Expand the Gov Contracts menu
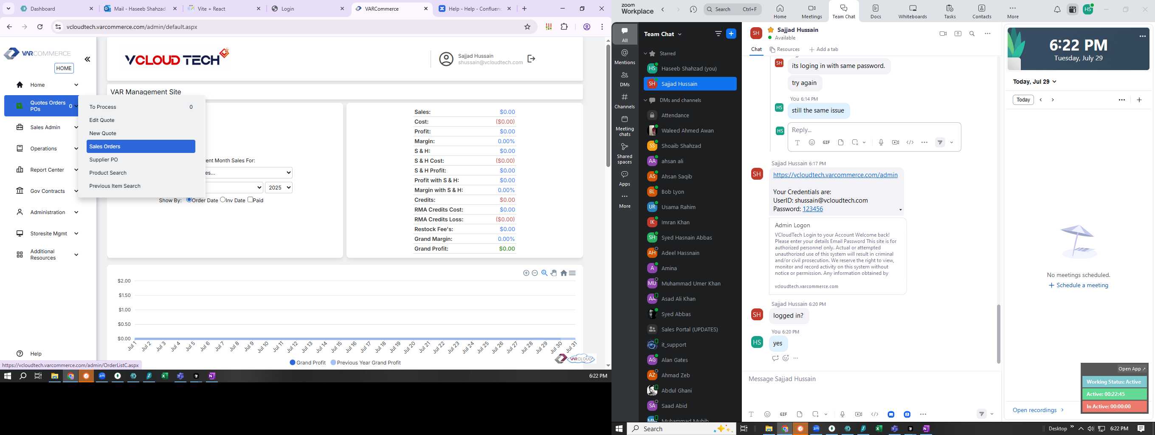This screenshot has width=1155, height=435. (x=47, y=191)
